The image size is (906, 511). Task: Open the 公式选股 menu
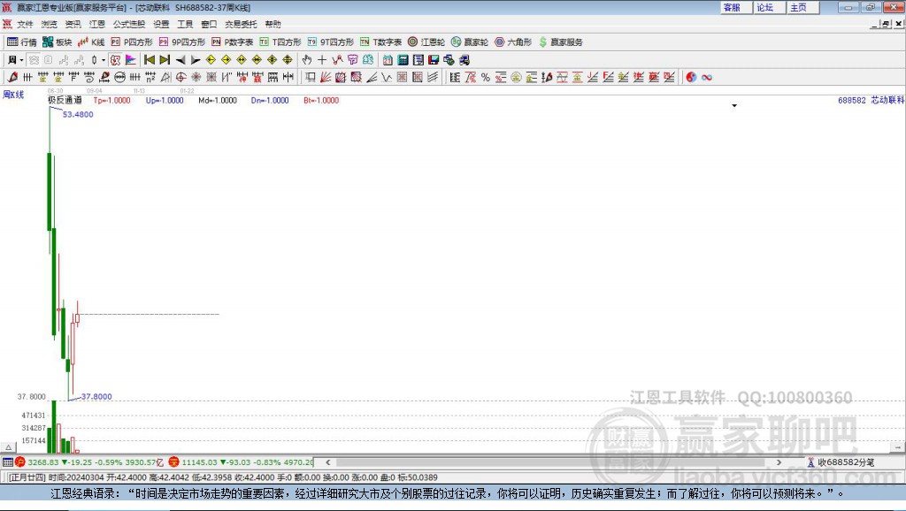click(x=129, y=24)
